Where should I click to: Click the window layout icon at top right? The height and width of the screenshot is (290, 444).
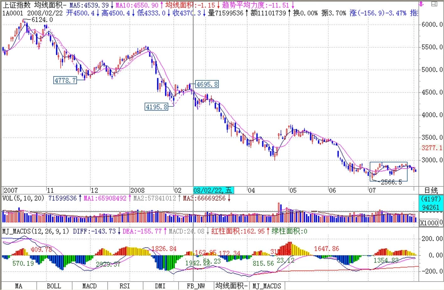(434, 4)
